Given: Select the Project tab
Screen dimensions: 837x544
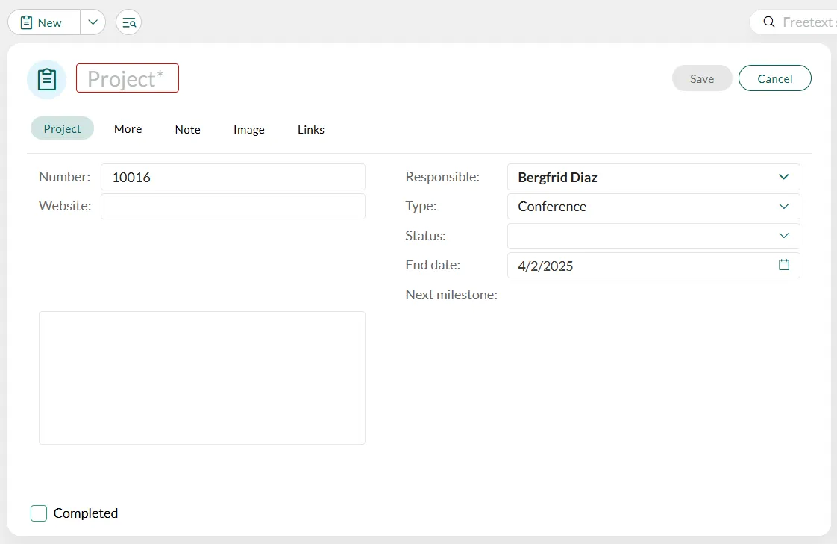Looking at the screenshot, I should [62, 128].
